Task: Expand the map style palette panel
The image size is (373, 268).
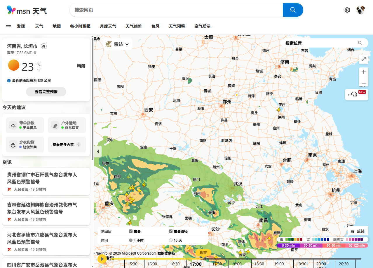Action: pos(354,94)
